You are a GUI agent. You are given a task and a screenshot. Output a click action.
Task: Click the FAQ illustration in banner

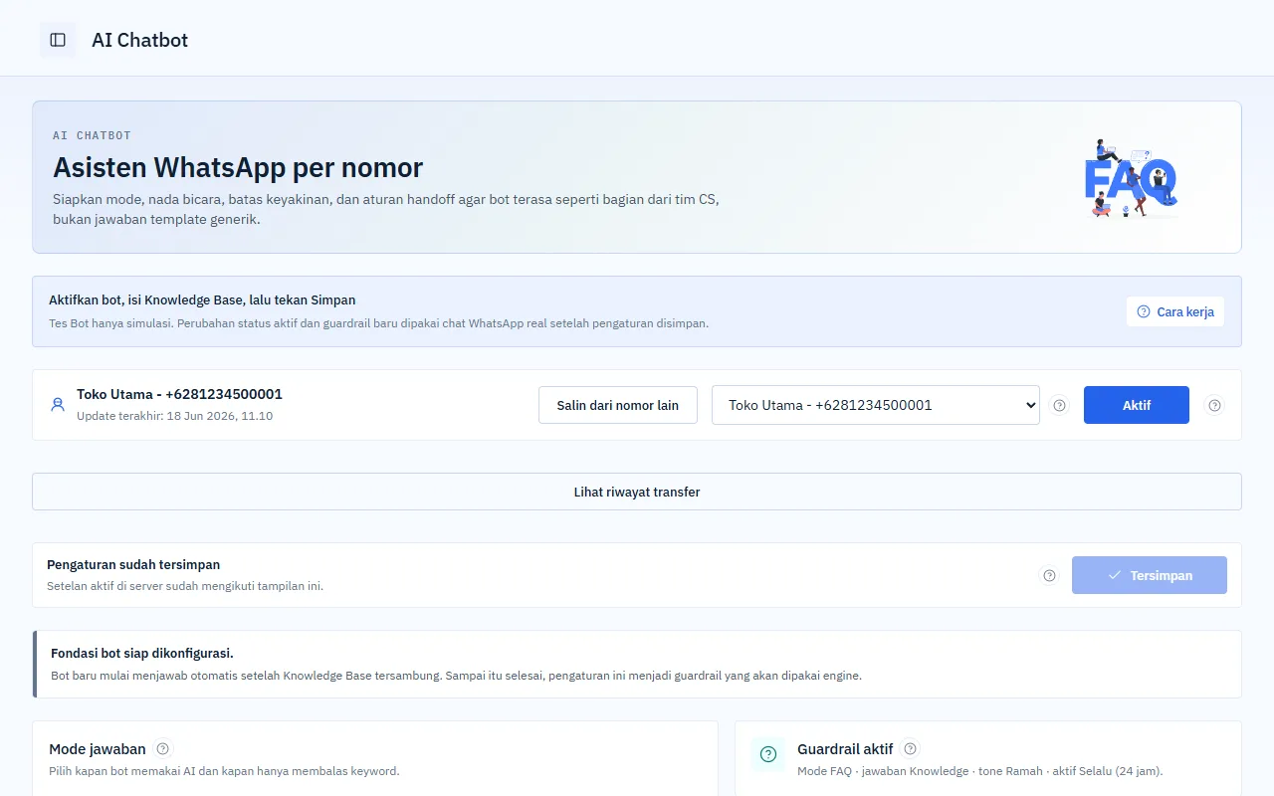(x=1130, y=179)
